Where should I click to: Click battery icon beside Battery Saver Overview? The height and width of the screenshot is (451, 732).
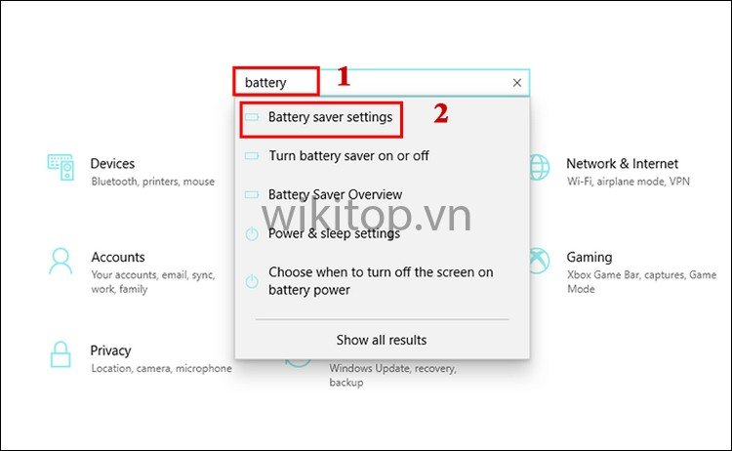(252, 194)
